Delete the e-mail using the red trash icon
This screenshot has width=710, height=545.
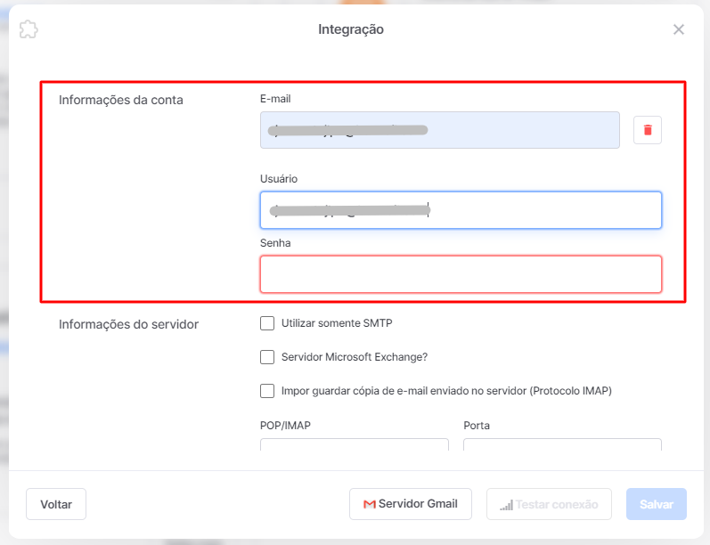pyautogui.click(x=648, y=130)
